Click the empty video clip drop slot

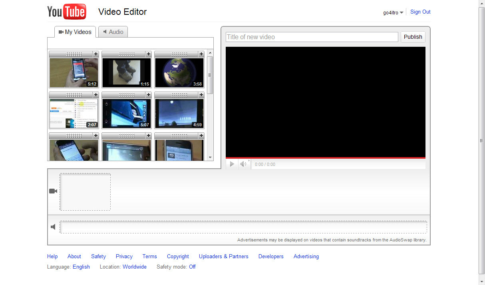(x=85, y=192)
